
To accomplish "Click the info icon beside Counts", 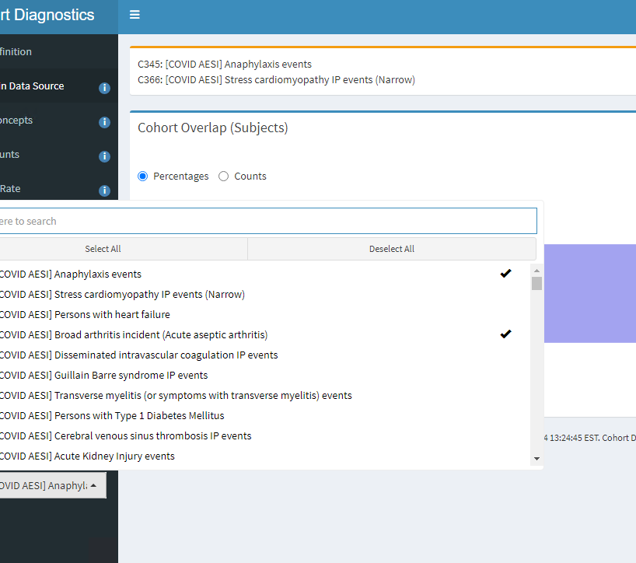I will click(x=103, y=156).
